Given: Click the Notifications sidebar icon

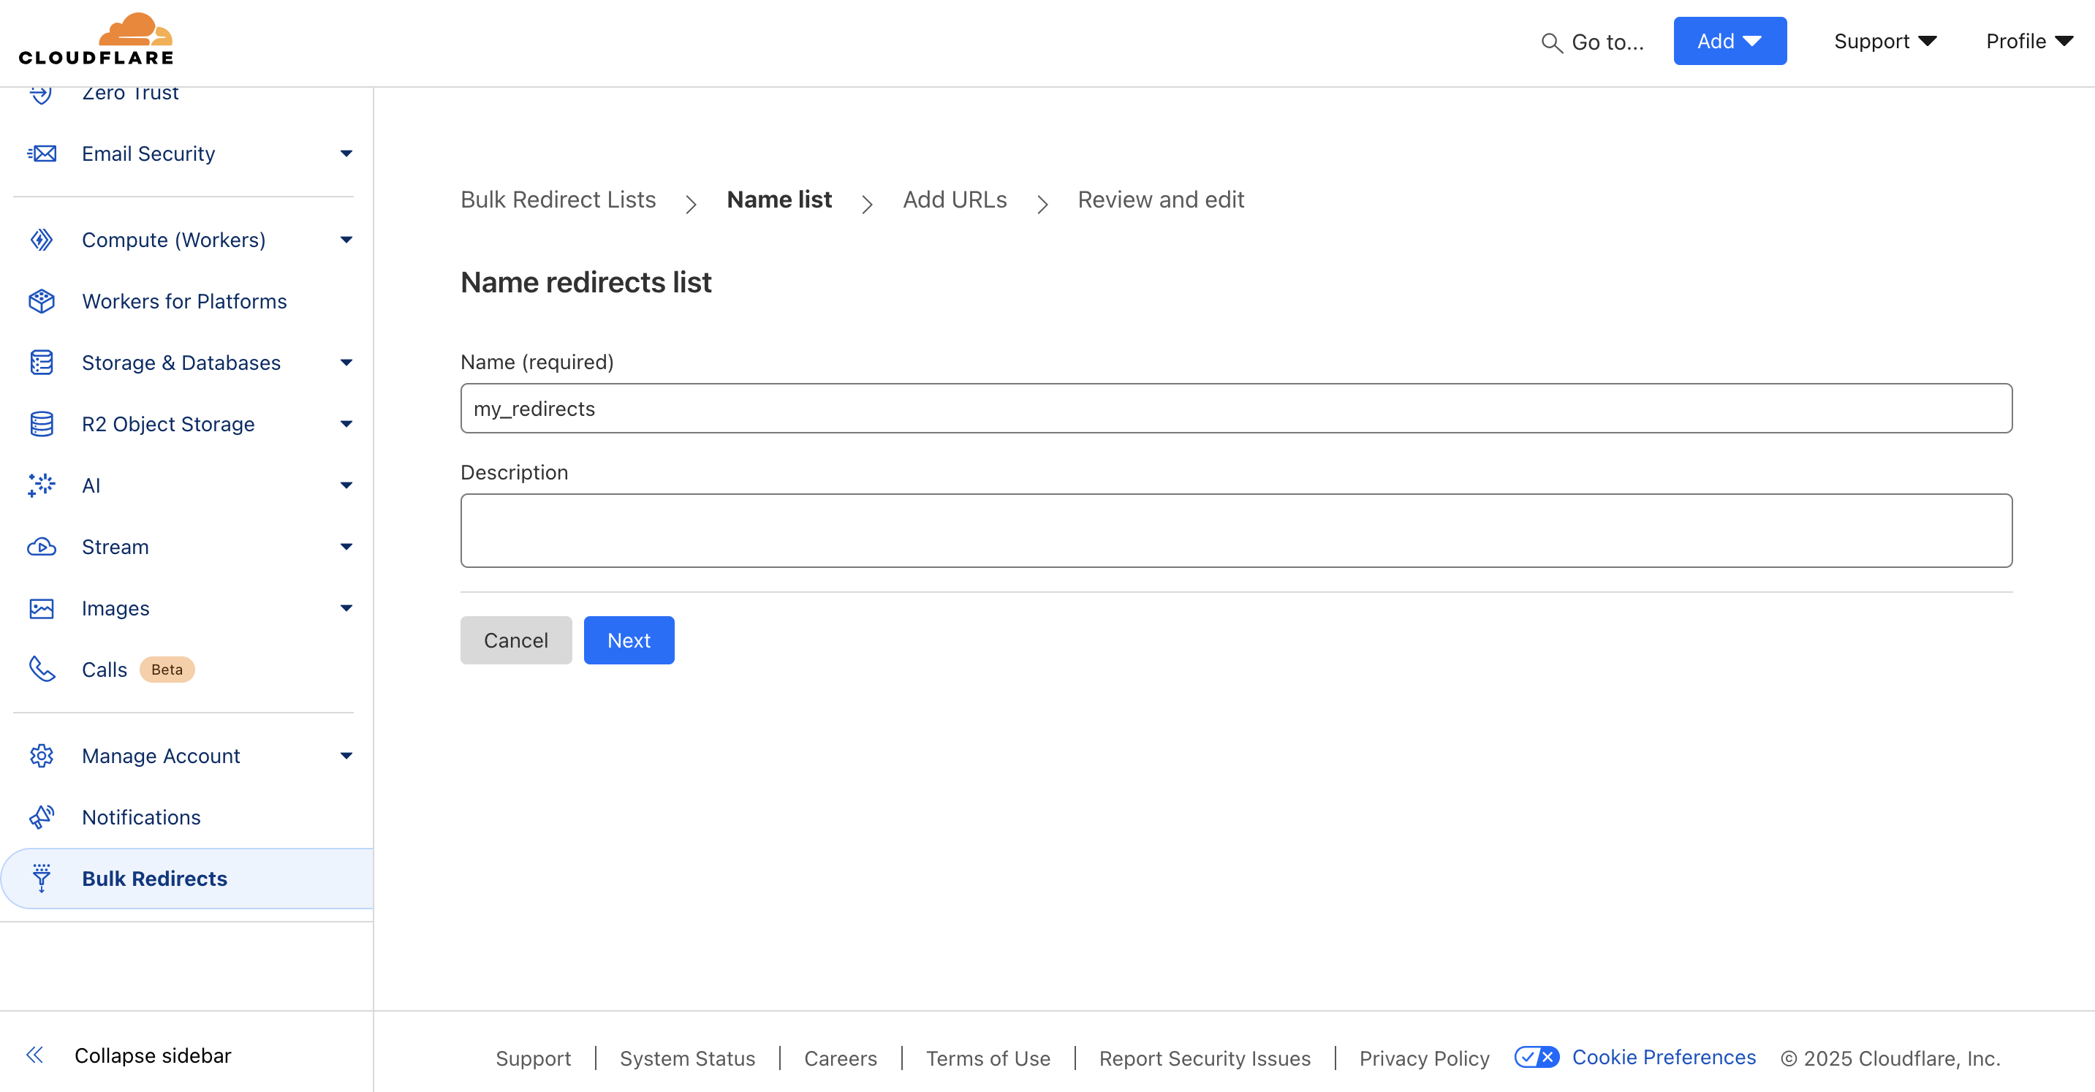Looking at the screenshot, I should click(43, 816).
